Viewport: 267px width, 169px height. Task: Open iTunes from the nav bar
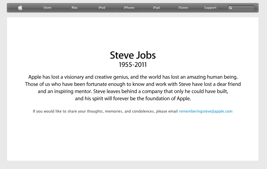pos(183,8)
